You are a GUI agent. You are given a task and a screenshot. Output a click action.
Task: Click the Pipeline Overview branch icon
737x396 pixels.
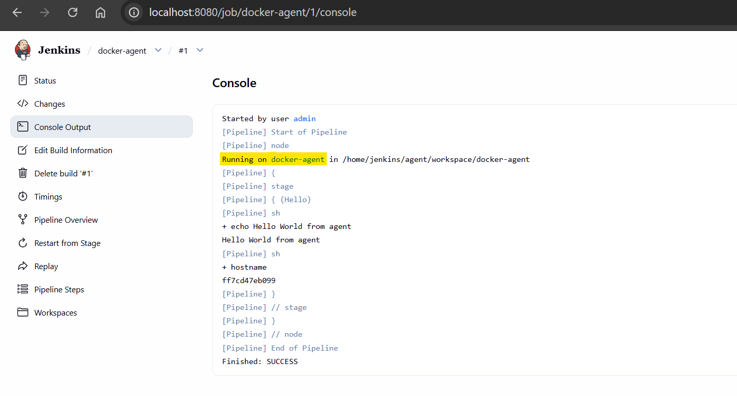click(x=23, y=220)
